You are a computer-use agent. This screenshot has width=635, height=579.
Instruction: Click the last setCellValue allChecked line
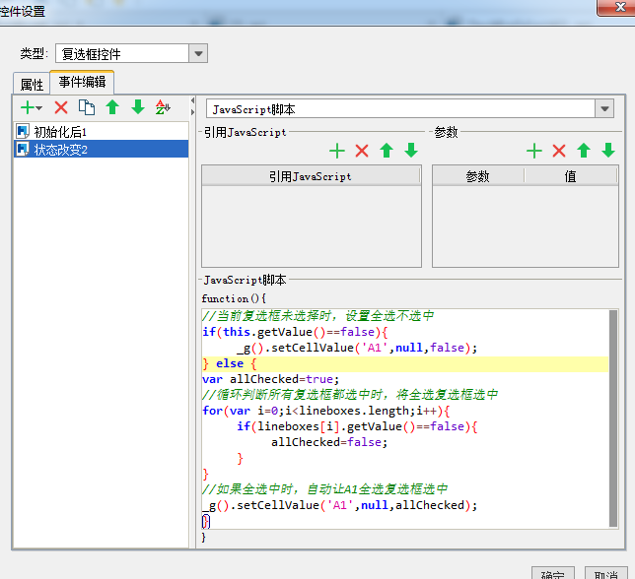click(340, 505)
